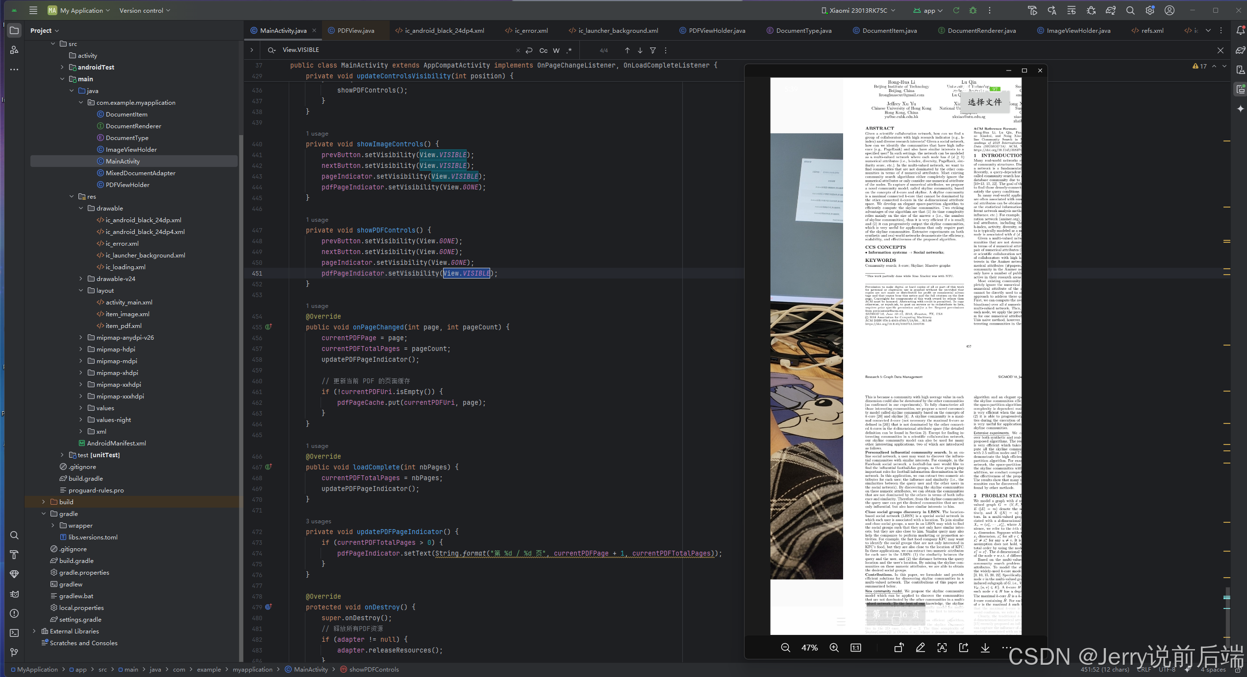Zoom out in the PDF viewer window

tap(785, 648)
